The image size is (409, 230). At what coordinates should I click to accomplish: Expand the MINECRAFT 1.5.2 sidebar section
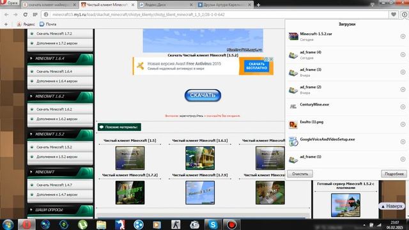click(60, 134)
